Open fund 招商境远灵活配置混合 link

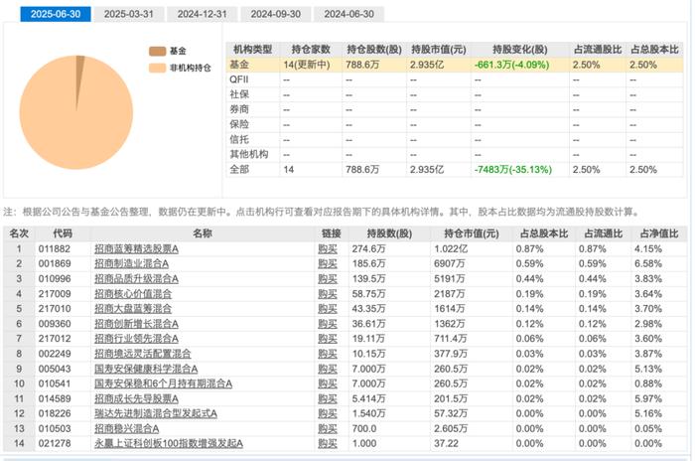coord(142,354)
